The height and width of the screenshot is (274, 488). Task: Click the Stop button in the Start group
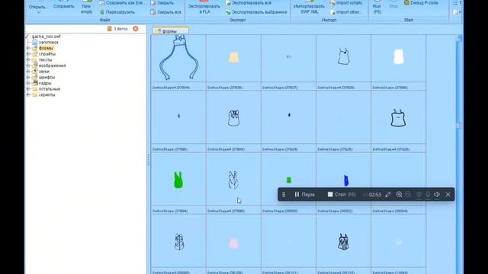[393, 5]
